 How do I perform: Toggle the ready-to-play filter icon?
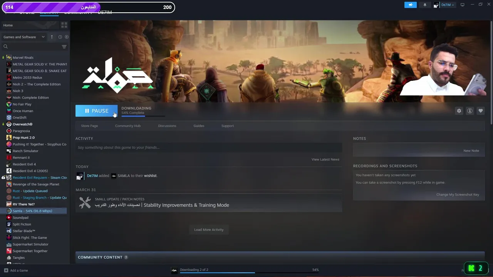[x=66, y=37]
